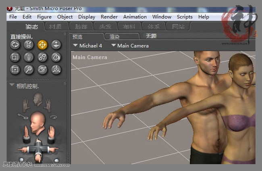Click the gray hand camera above the key icon

click(26, 105)
